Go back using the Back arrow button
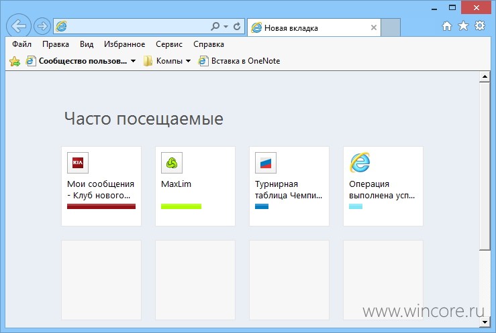Image resolution: width=496 pixels, height=333 pixels. (19, 26)
